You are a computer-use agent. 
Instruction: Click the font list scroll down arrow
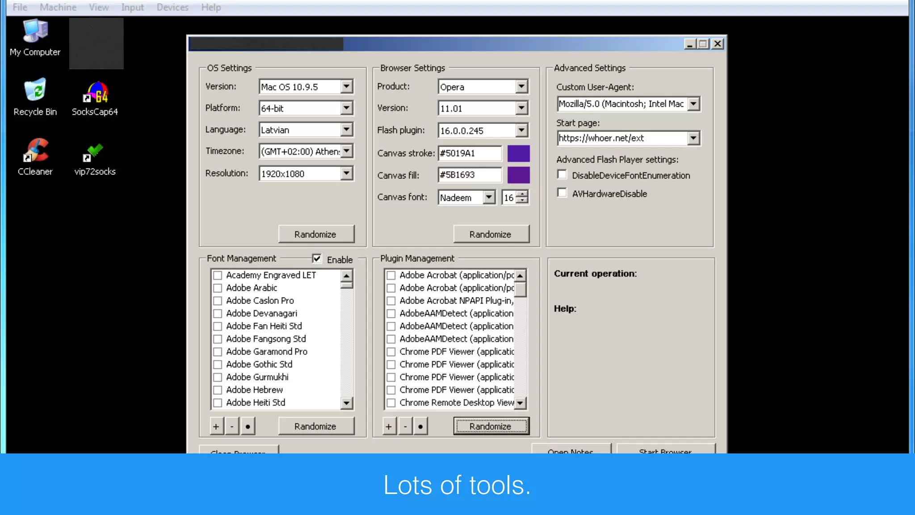click(x=347, y=403)
